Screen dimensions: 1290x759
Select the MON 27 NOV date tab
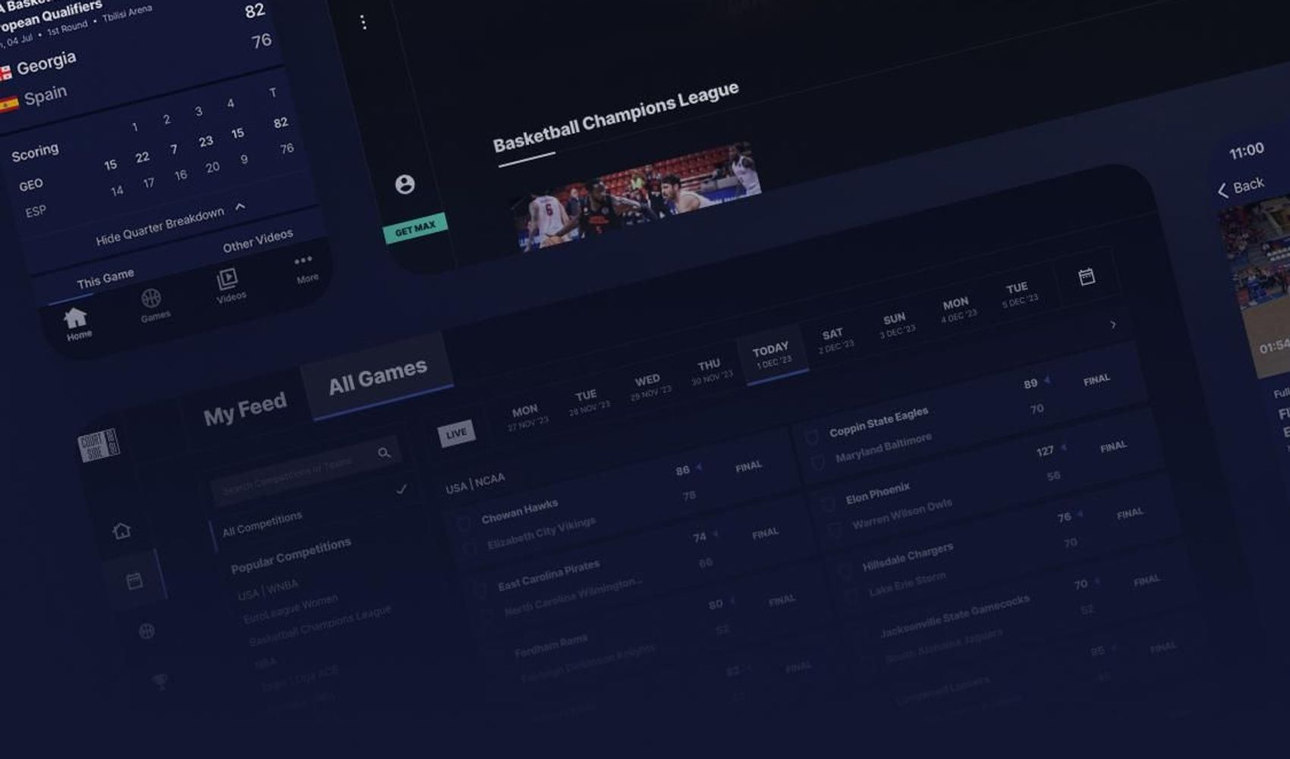[x=527, y=417]
